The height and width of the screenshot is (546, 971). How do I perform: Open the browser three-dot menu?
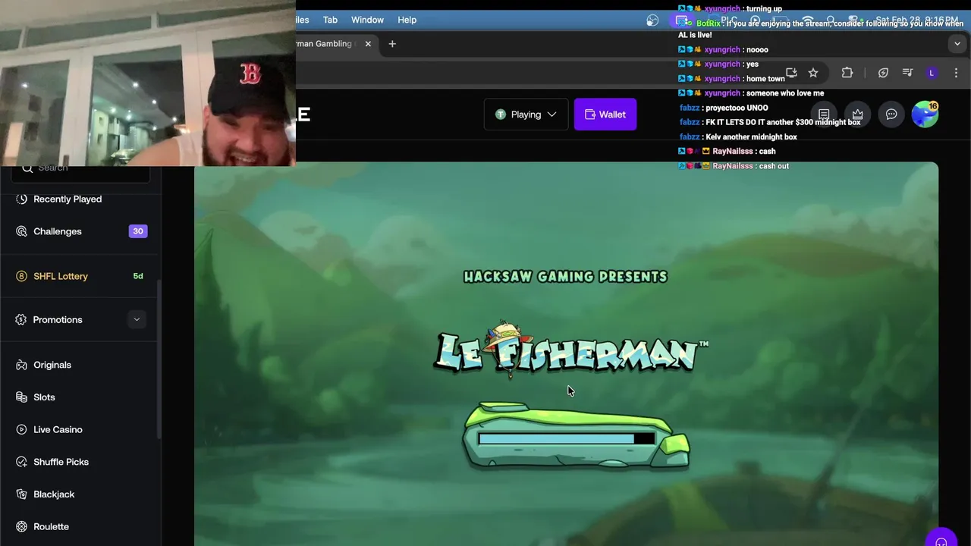click(x=956, y=73)
